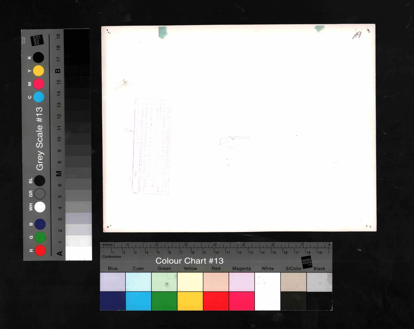
Task: Select the saturated red patch on colour chart
Action: (x=216, y=301)
